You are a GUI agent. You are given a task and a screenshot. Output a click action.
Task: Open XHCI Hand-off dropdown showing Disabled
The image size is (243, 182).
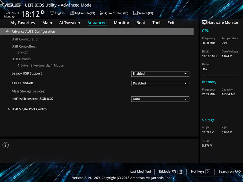(x=160, y=83)
